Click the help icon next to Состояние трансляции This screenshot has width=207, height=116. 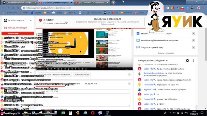66,23
